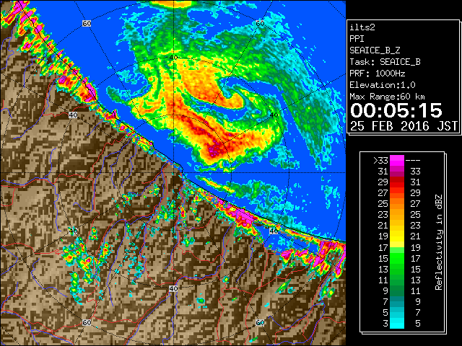This screenshot has height=346, width=462.
Task: Pick the cyan 3–5 dBZ legend band
Action: (397, 323)
